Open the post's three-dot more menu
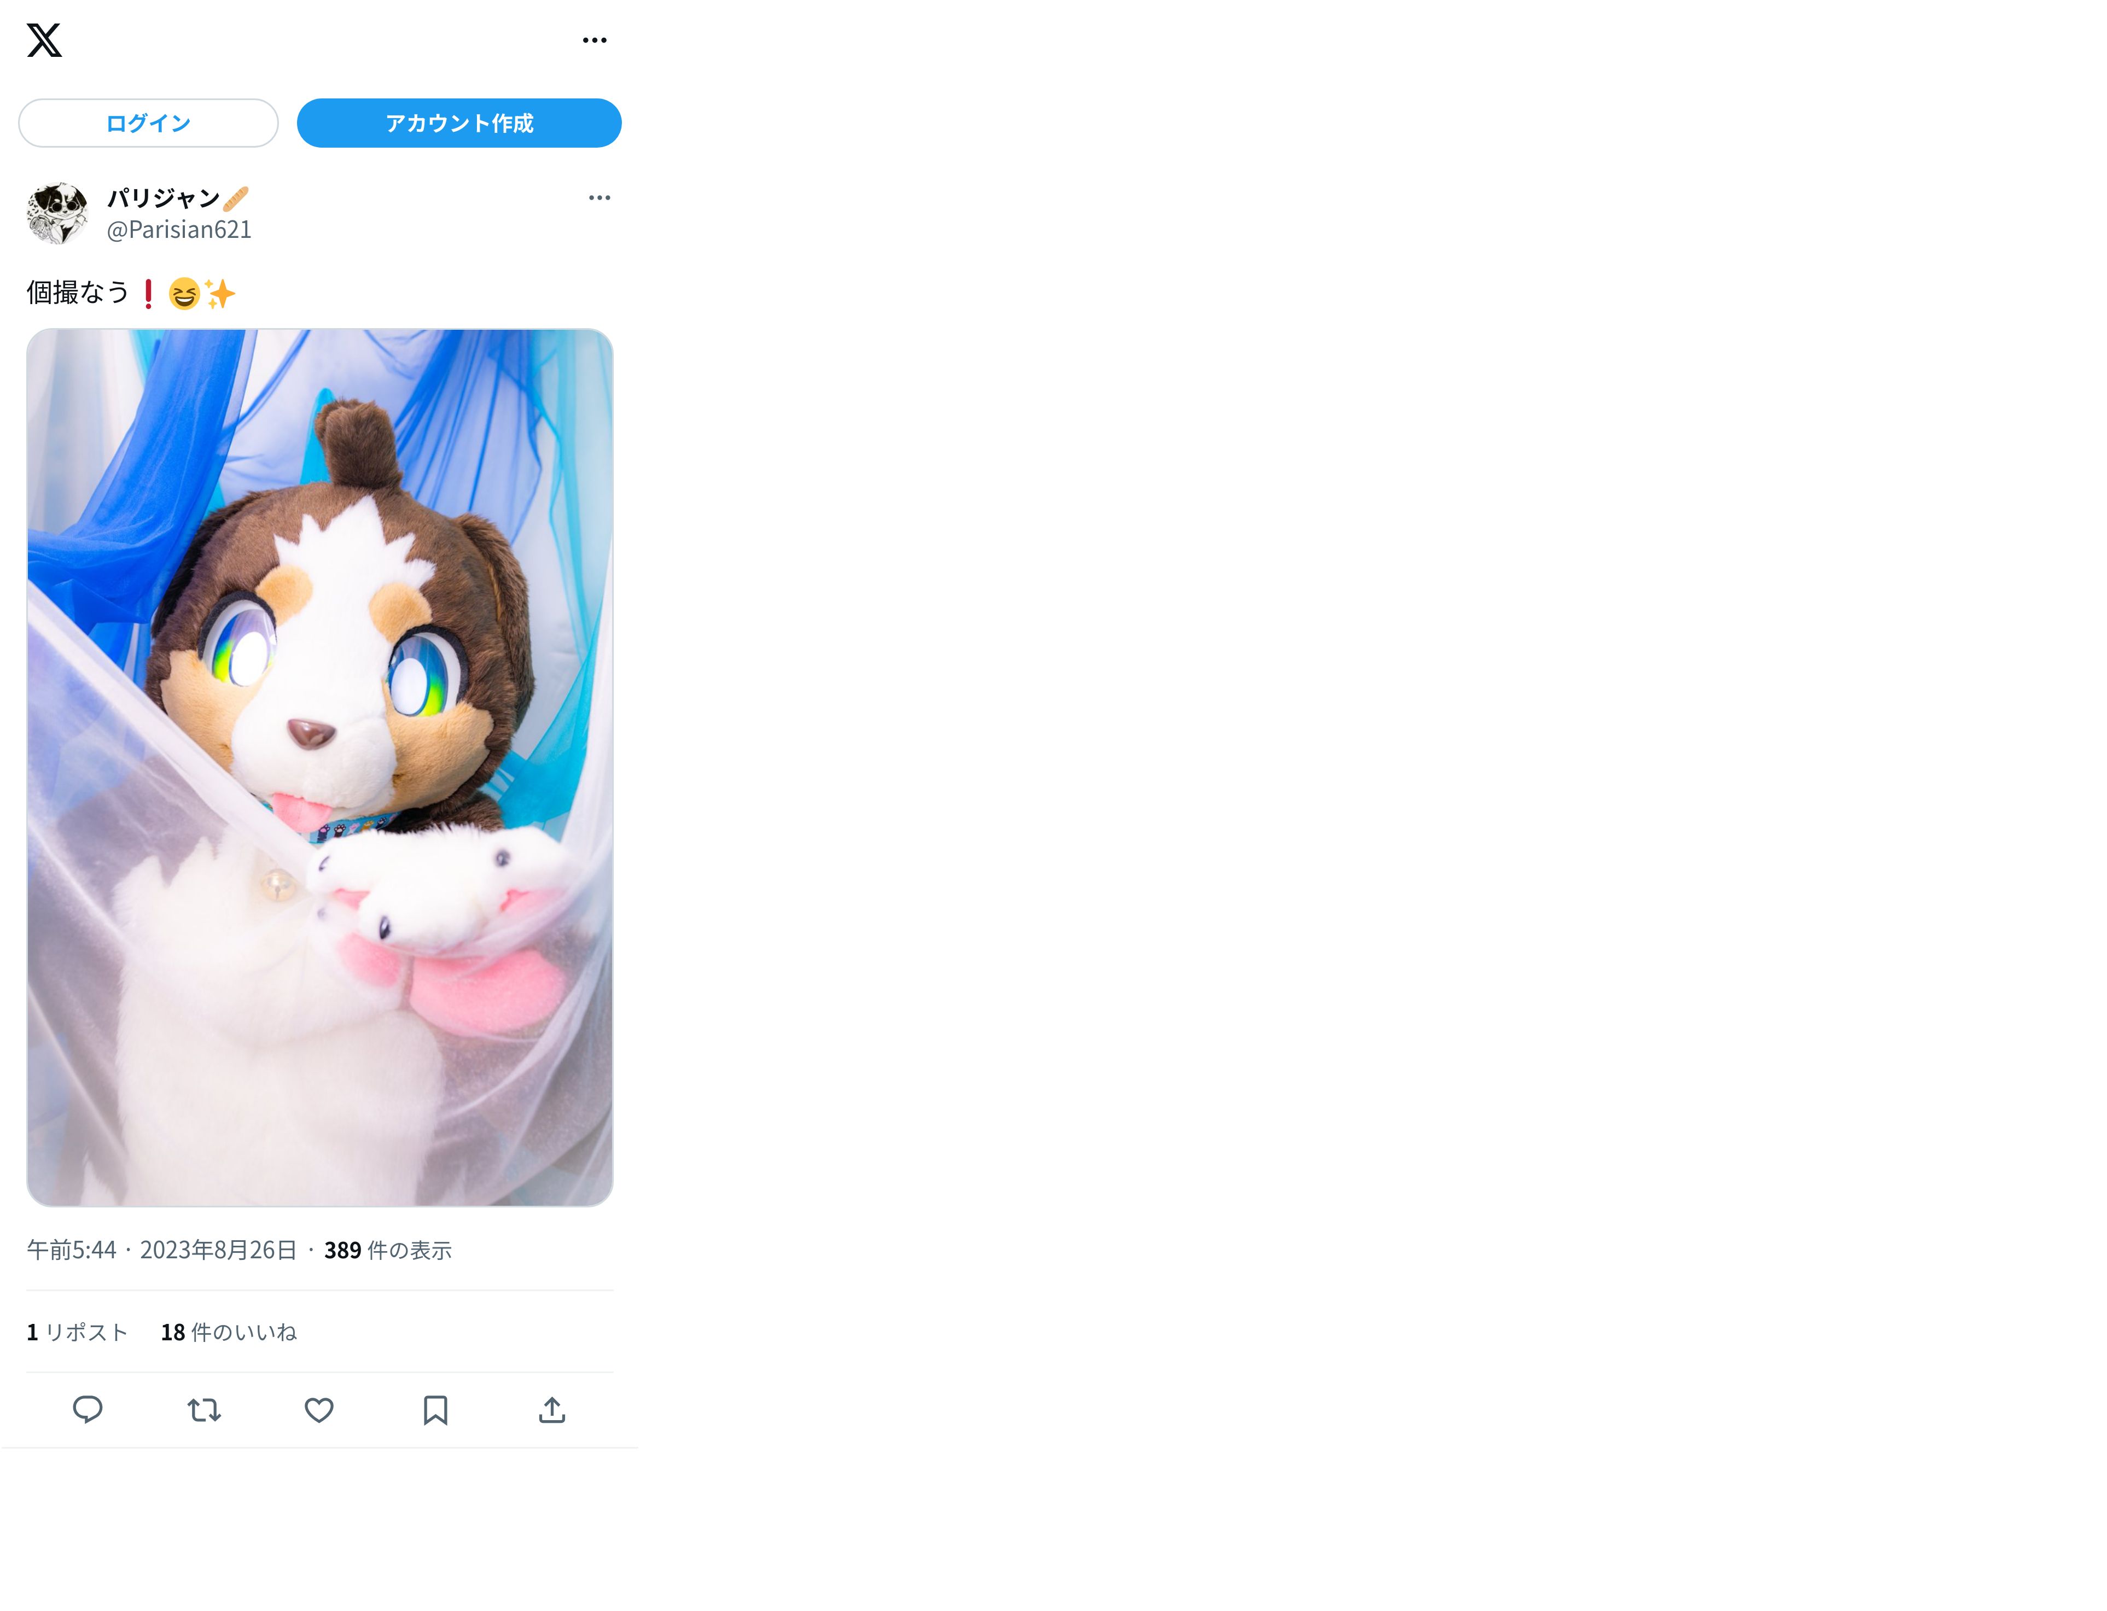Viewport: 2107px width, 1611px height. pyautogui.click(x=599, y=197)
